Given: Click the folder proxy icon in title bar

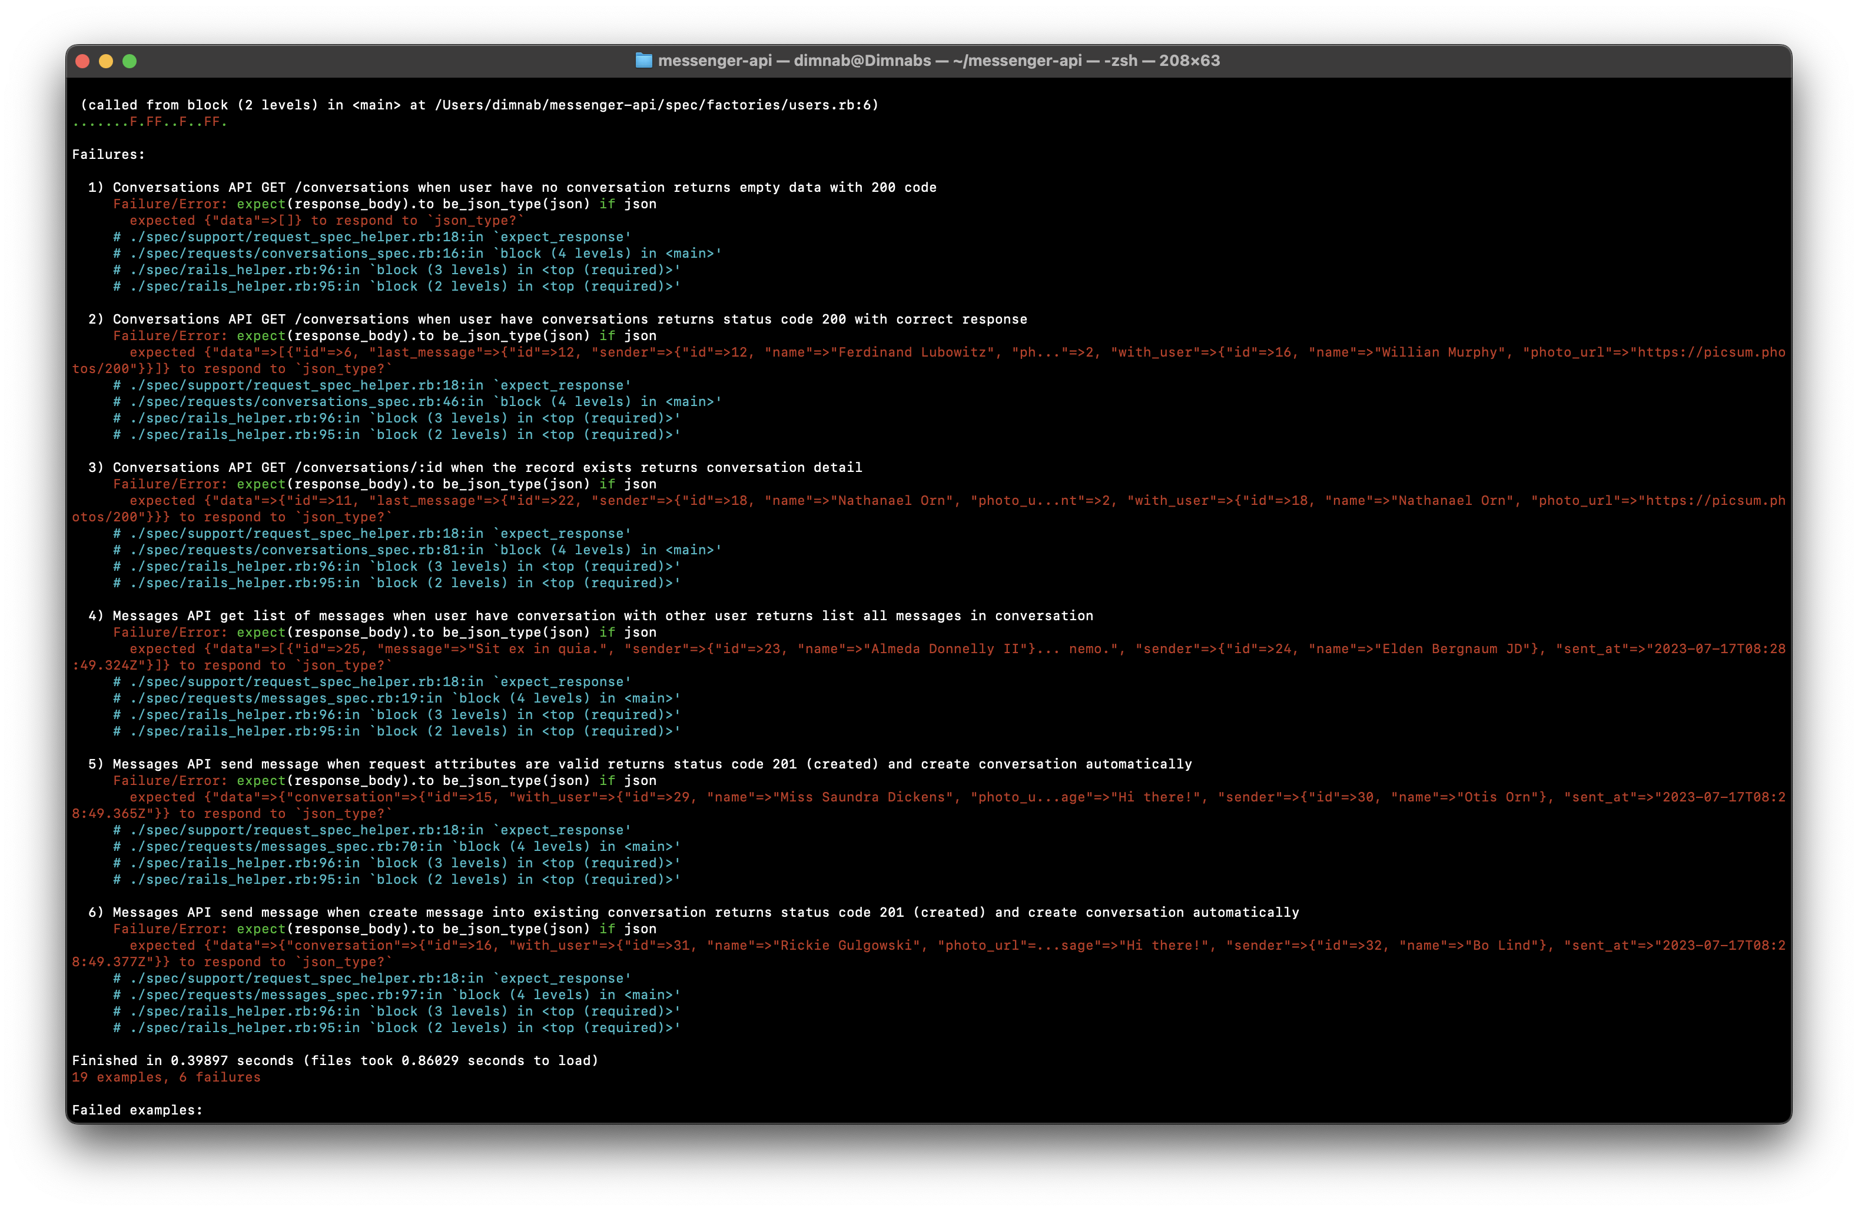Looking at the screenshot, I should [645, 60].
